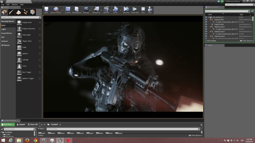Click the Search Classes field
This screenshot has width=255, height=143.
coord(21,17)
